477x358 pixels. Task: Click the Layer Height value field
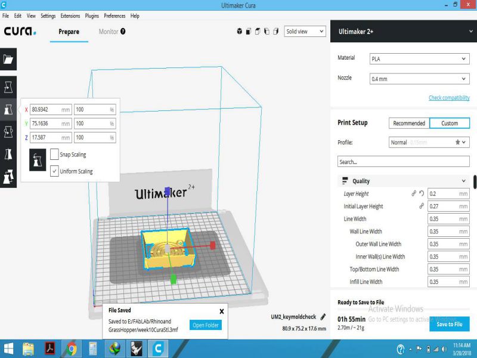(448, 193)
